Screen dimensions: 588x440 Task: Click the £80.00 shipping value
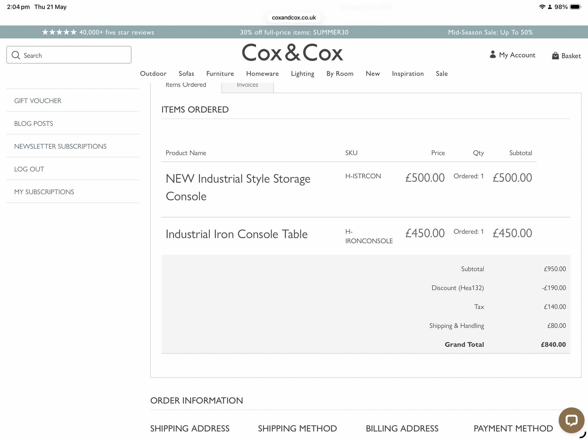point(556,326)
